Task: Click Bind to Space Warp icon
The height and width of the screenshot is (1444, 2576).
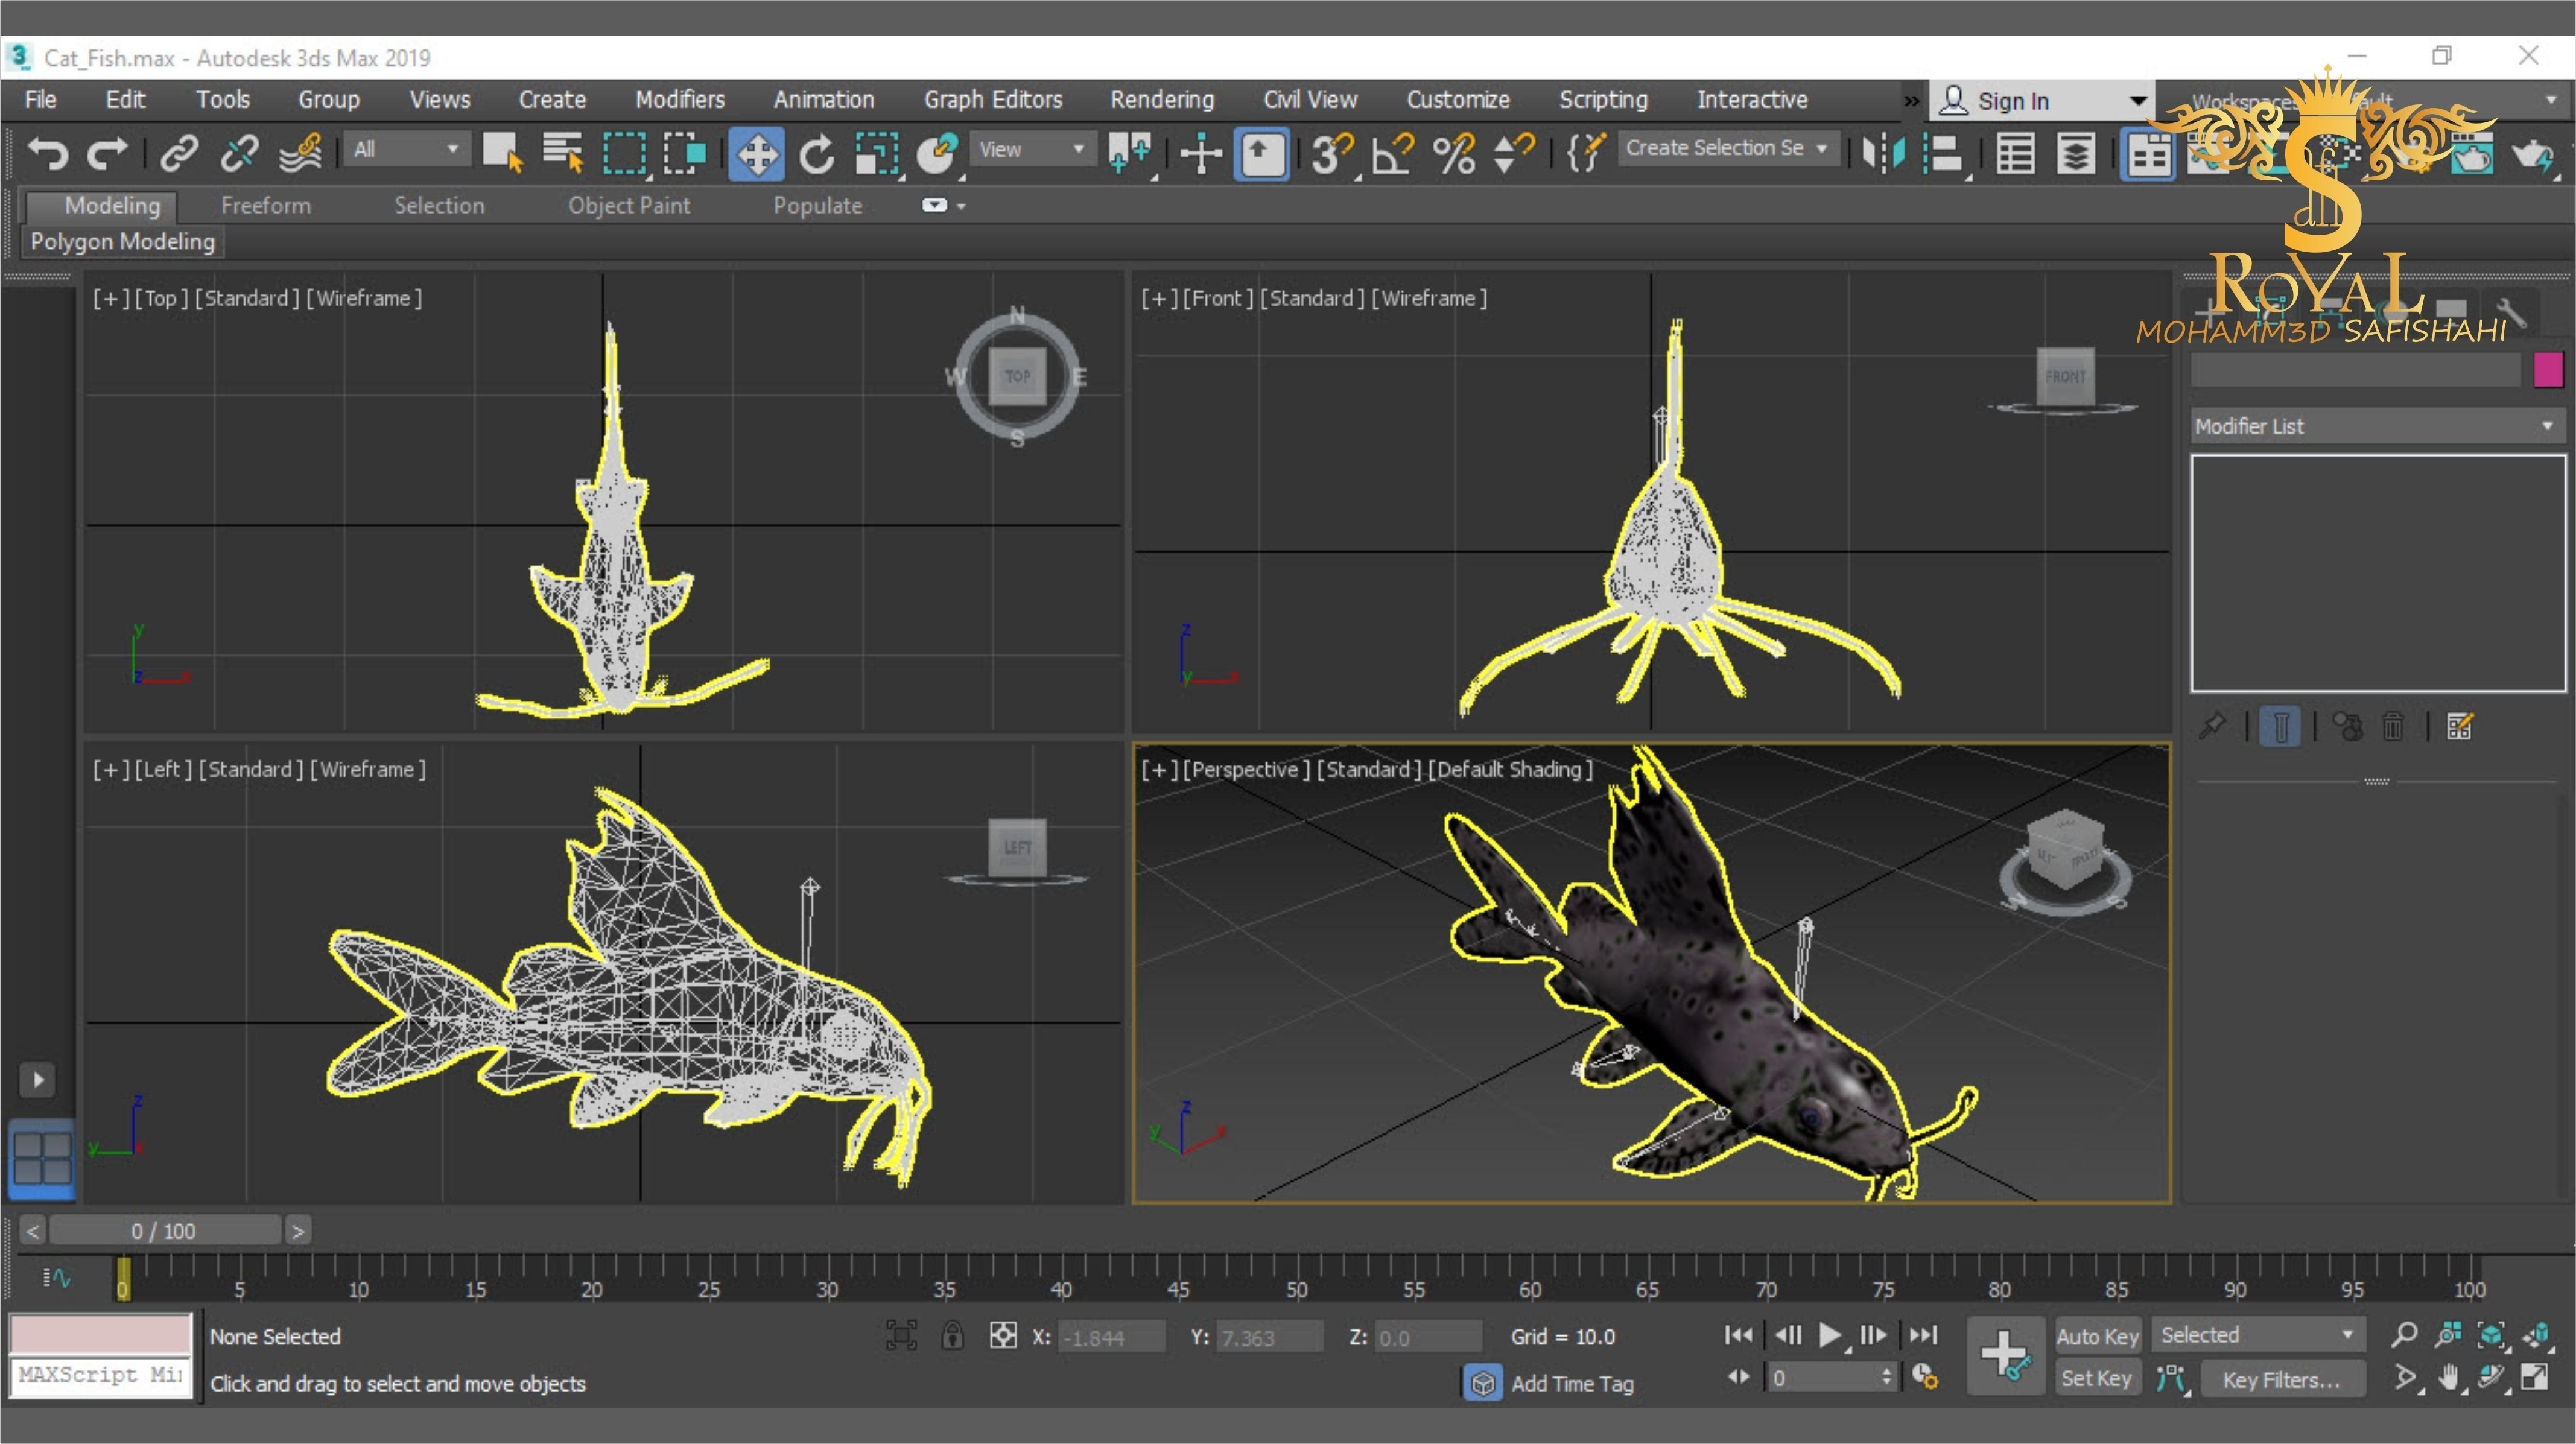Action: (x=300, y=153)
